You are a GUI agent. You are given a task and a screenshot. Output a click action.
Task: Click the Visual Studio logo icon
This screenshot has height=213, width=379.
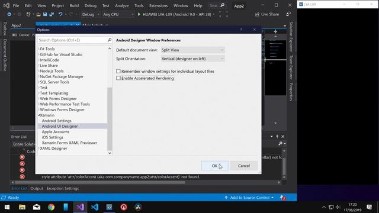7,5
